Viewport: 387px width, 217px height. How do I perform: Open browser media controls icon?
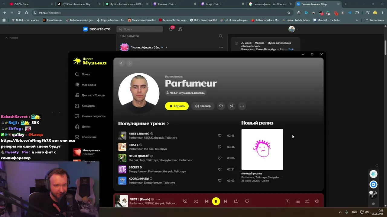click(x=368, y=13)
